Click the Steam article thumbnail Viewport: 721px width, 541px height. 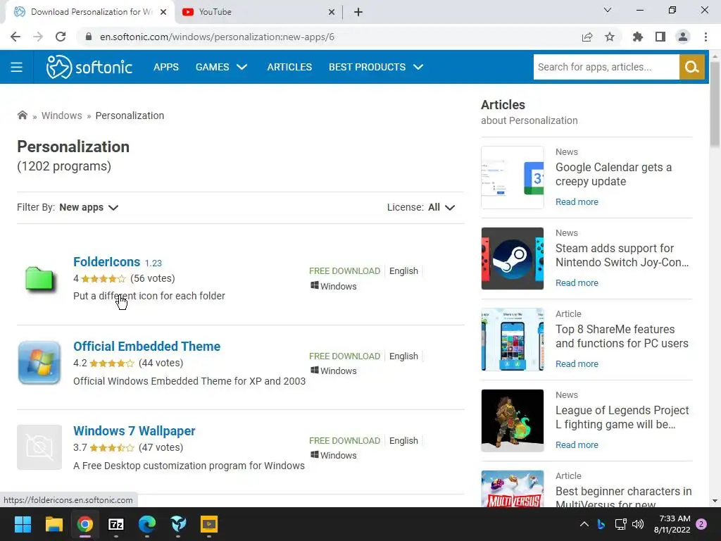click(513, 259)
